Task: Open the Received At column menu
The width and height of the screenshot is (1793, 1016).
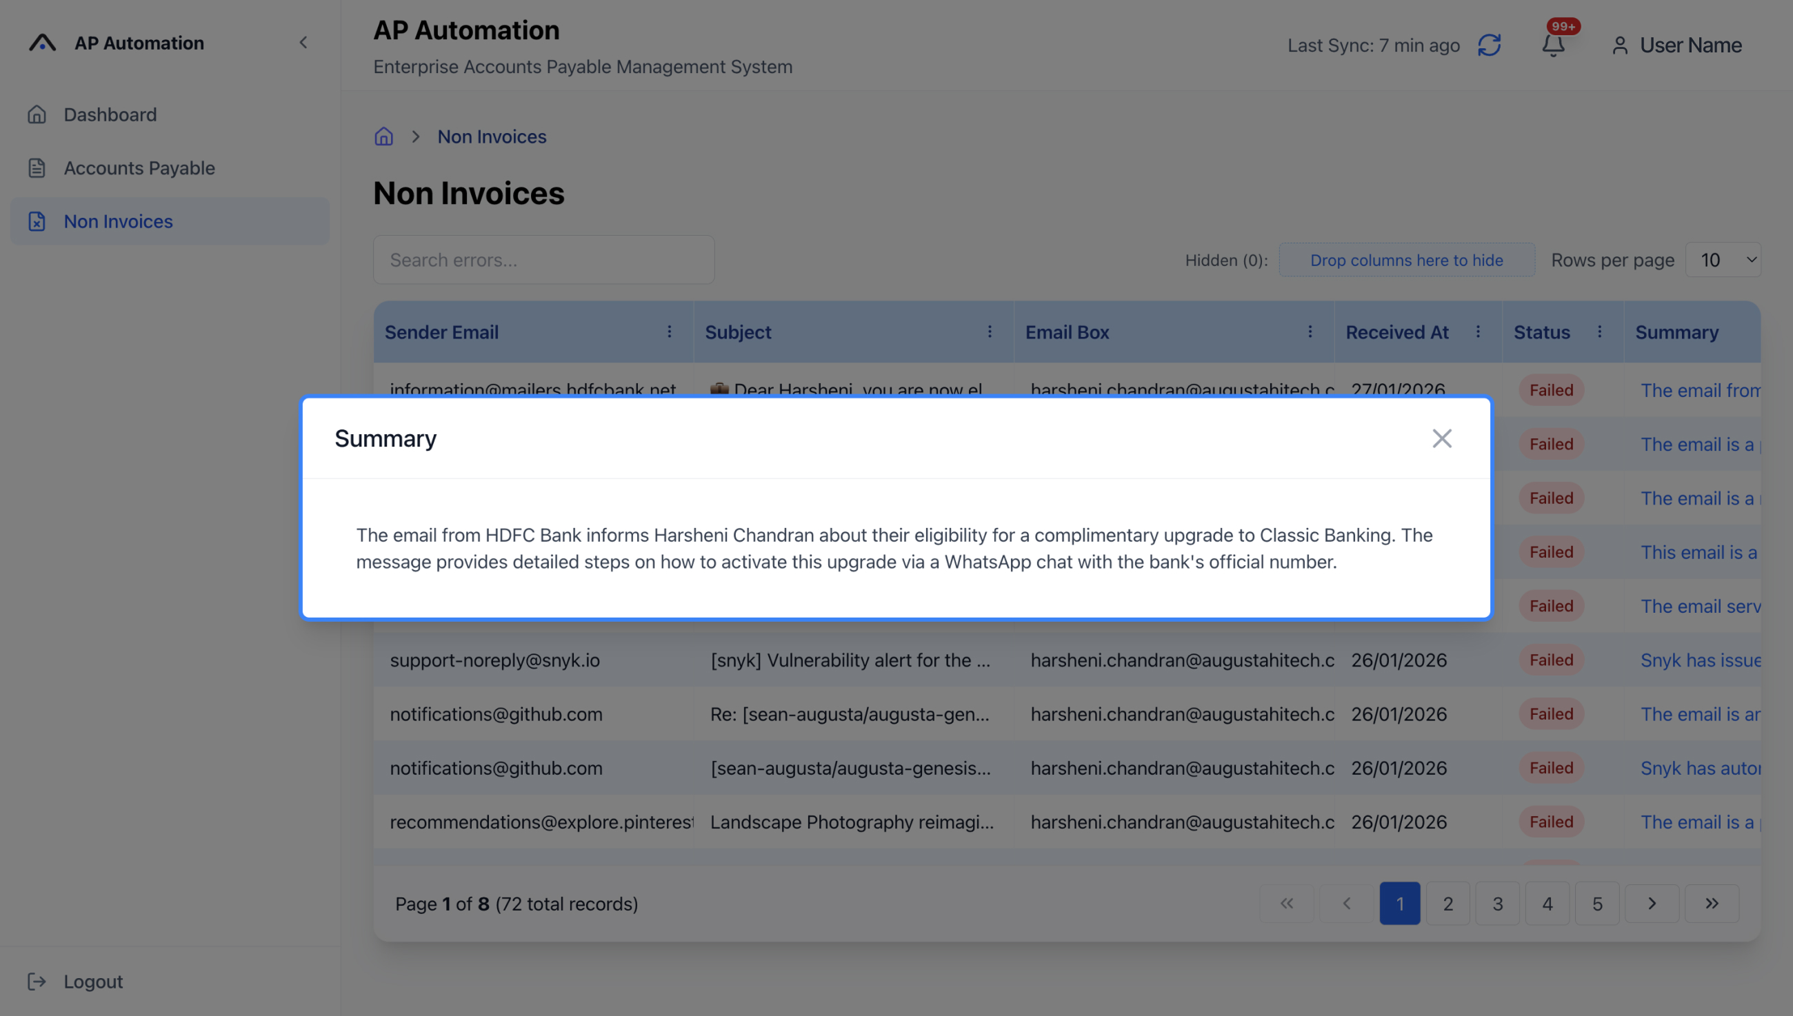Action: coord(1478,332)
